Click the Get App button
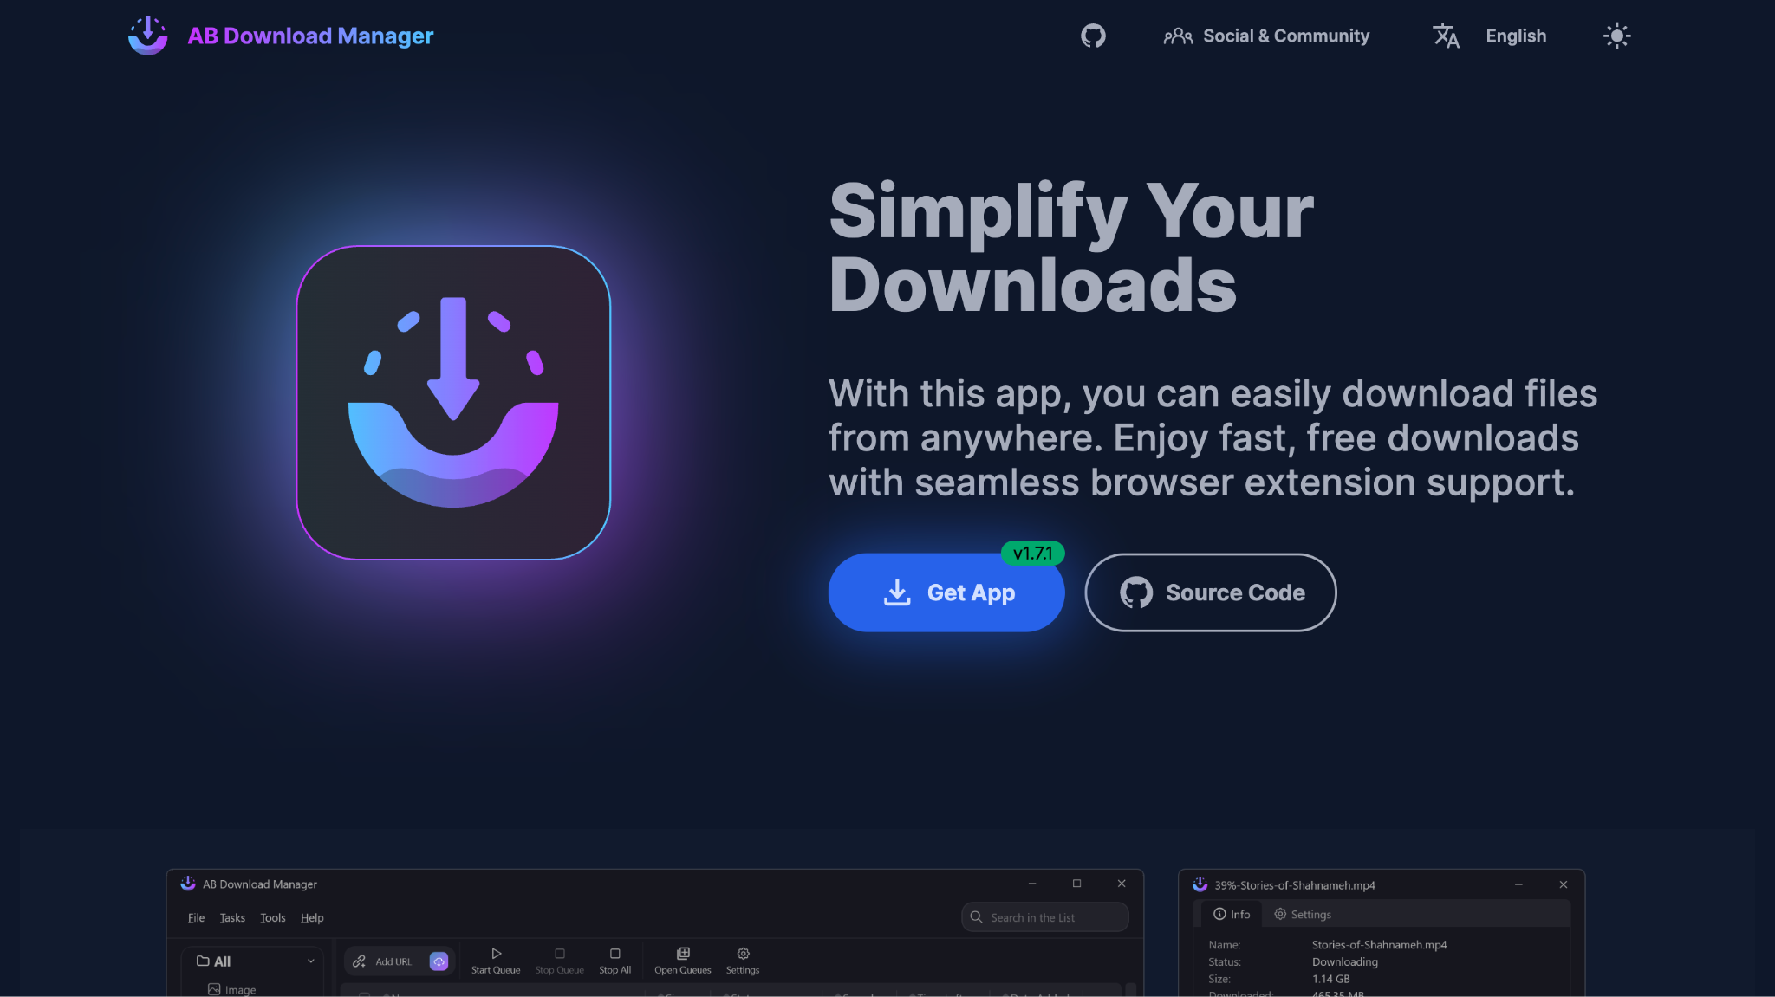Screen dimensions: 1775x997 (x=946, y=592)
